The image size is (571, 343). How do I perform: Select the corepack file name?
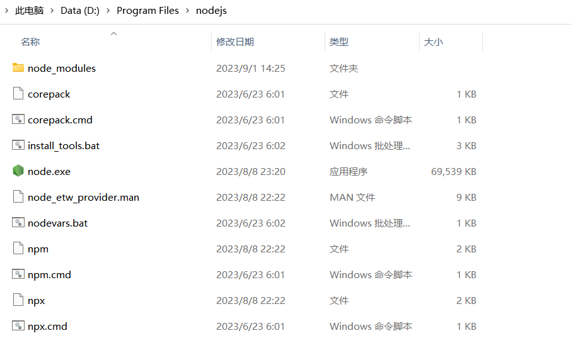(x=49, y=94)
